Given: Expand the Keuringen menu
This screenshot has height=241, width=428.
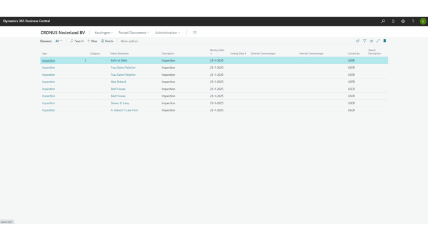Looking at the screenshot, I should (104, 33).
